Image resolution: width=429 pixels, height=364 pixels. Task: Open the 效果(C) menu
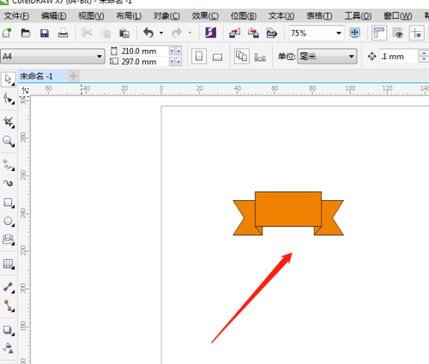205,15
